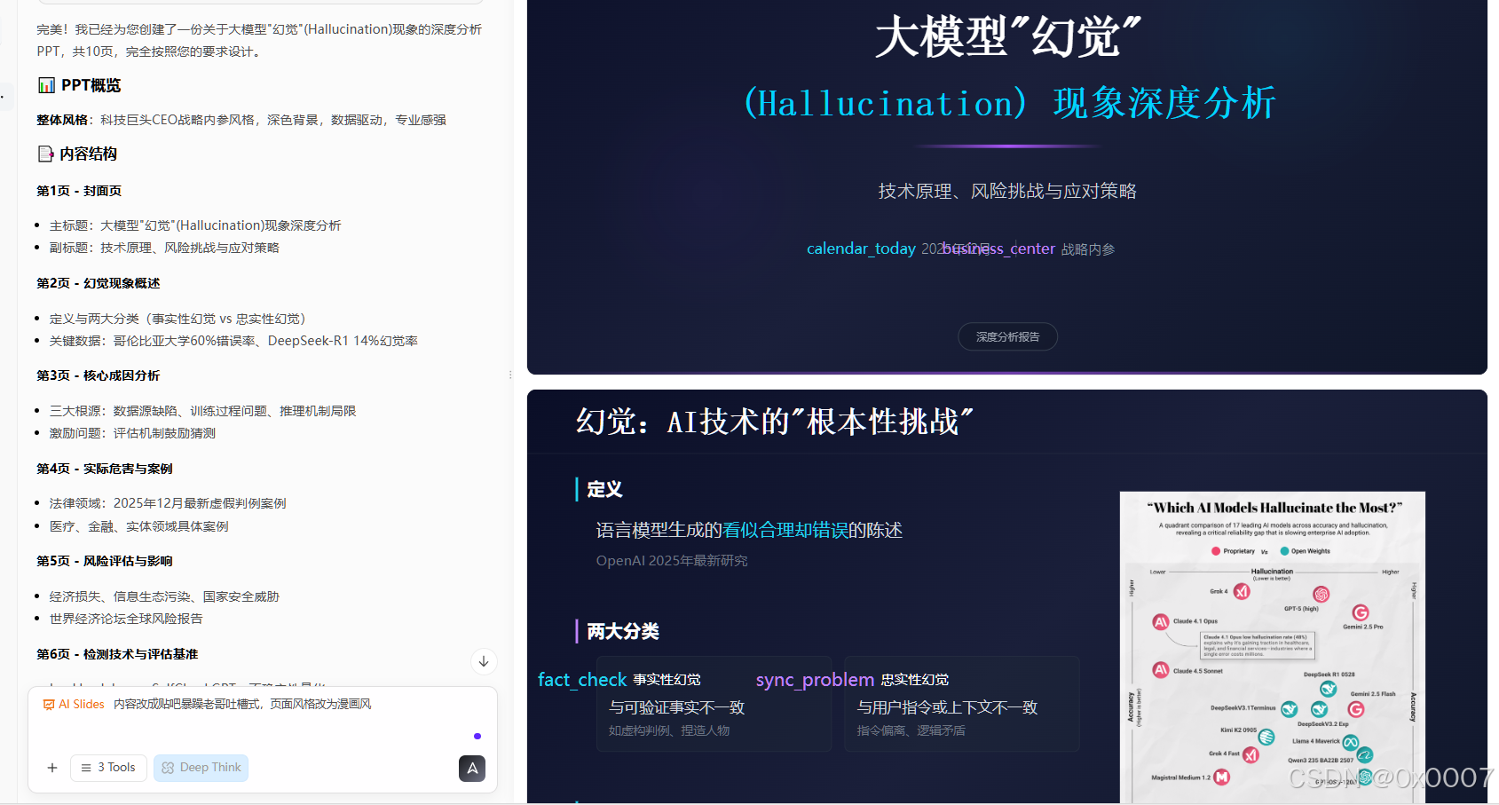This screenshot has width=1499, height=805.
Task: Select the heading 第2页 - 幻觉现象概述
Action: coord(99,283)
